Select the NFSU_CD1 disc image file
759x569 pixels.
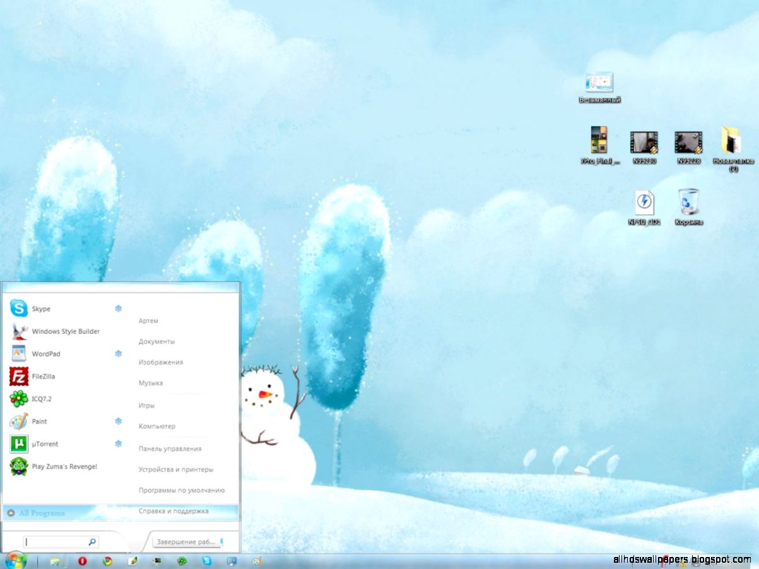click(x=644, y=208)
